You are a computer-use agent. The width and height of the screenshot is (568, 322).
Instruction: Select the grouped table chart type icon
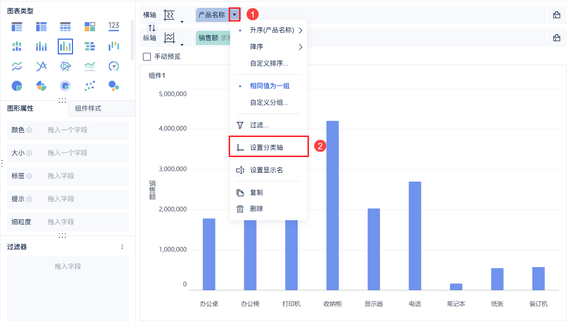click(x=17, y=26)
